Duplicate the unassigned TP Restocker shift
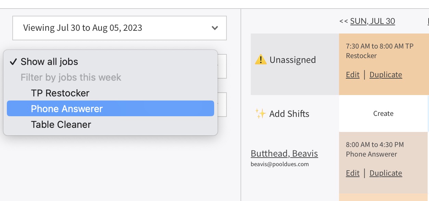This screenshot has height=201, width=429. (386, 75)
